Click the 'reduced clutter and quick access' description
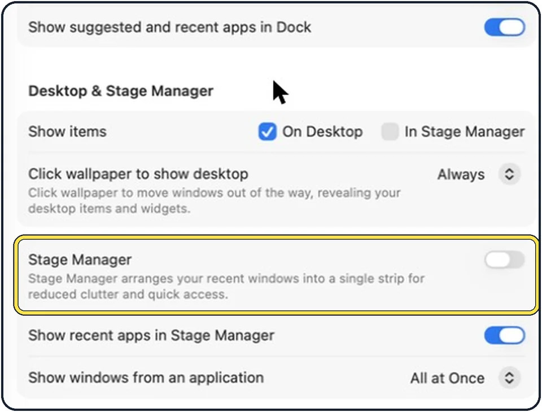The width and height of the screenshot is (542, 412). 128,295
